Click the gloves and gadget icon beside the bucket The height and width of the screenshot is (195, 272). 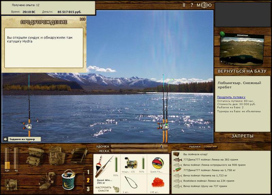pyautogui.click(x=47, y=181)
